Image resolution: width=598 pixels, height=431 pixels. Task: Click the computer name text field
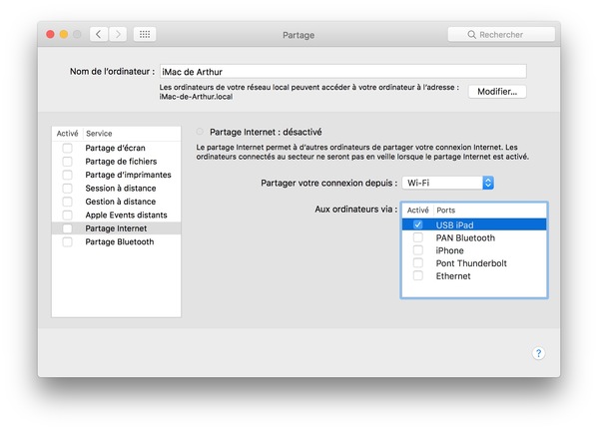point(342,71)
